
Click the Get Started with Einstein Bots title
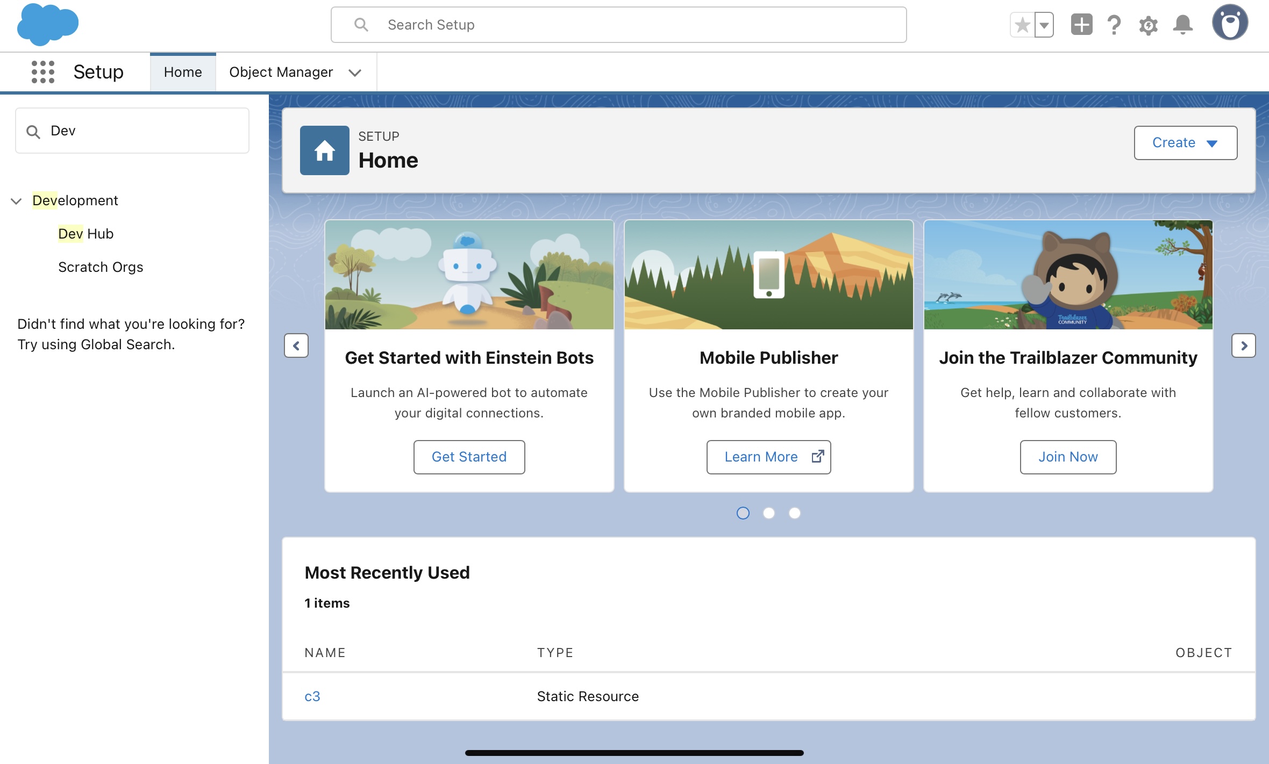point(469,358)
